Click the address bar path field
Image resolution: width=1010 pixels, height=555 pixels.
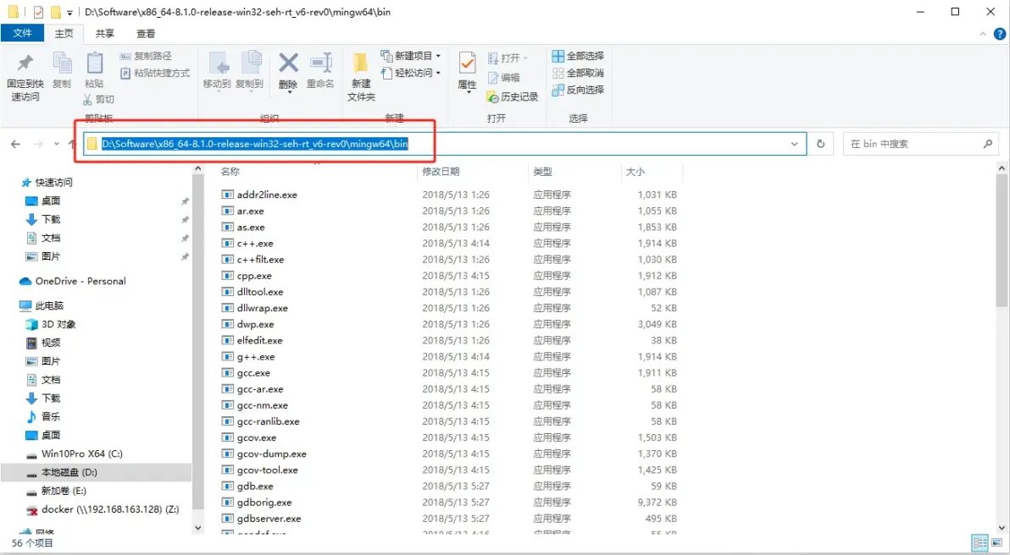pyautogui.click(x=445, y=144)
